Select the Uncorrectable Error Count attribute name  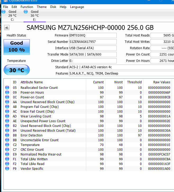40,140
